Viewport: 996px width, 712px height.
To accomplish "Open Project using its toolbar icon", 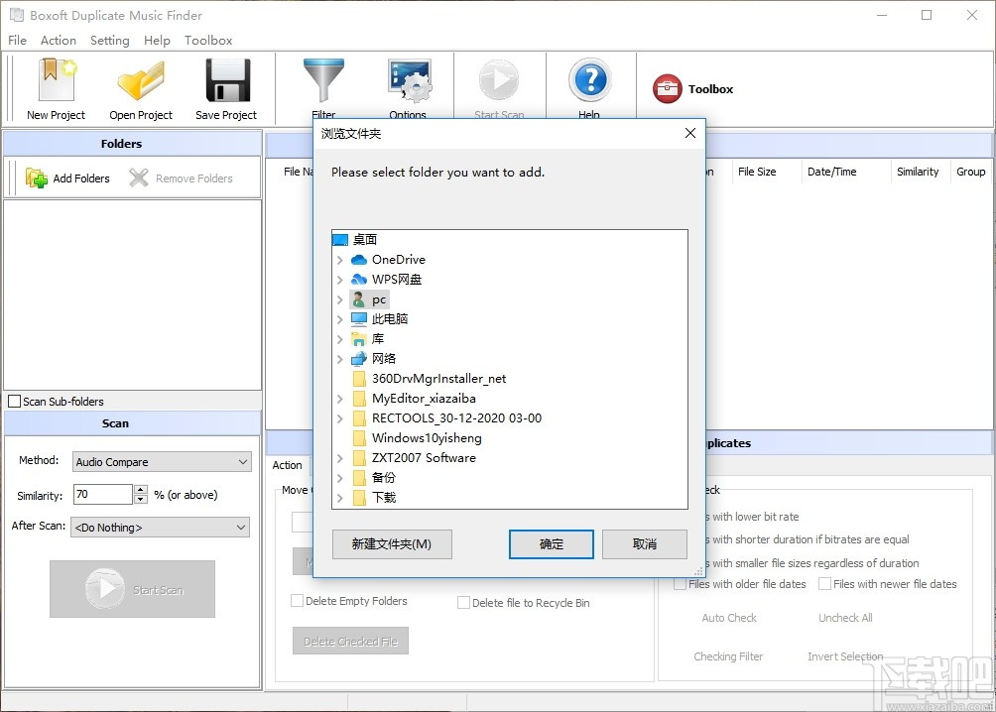I will [x=140, y=79].
